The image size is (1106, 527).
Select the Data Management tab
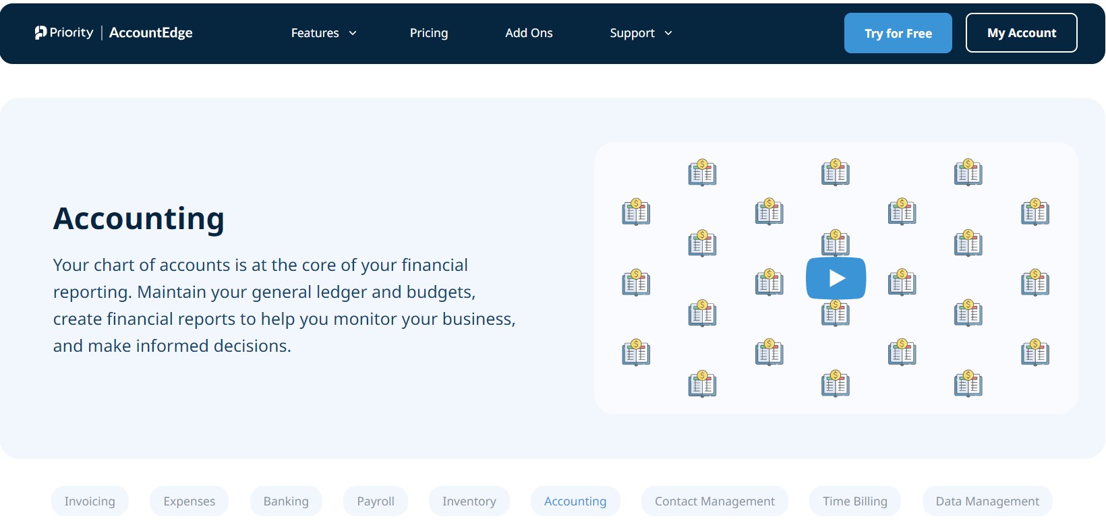(x=987, y=501)
